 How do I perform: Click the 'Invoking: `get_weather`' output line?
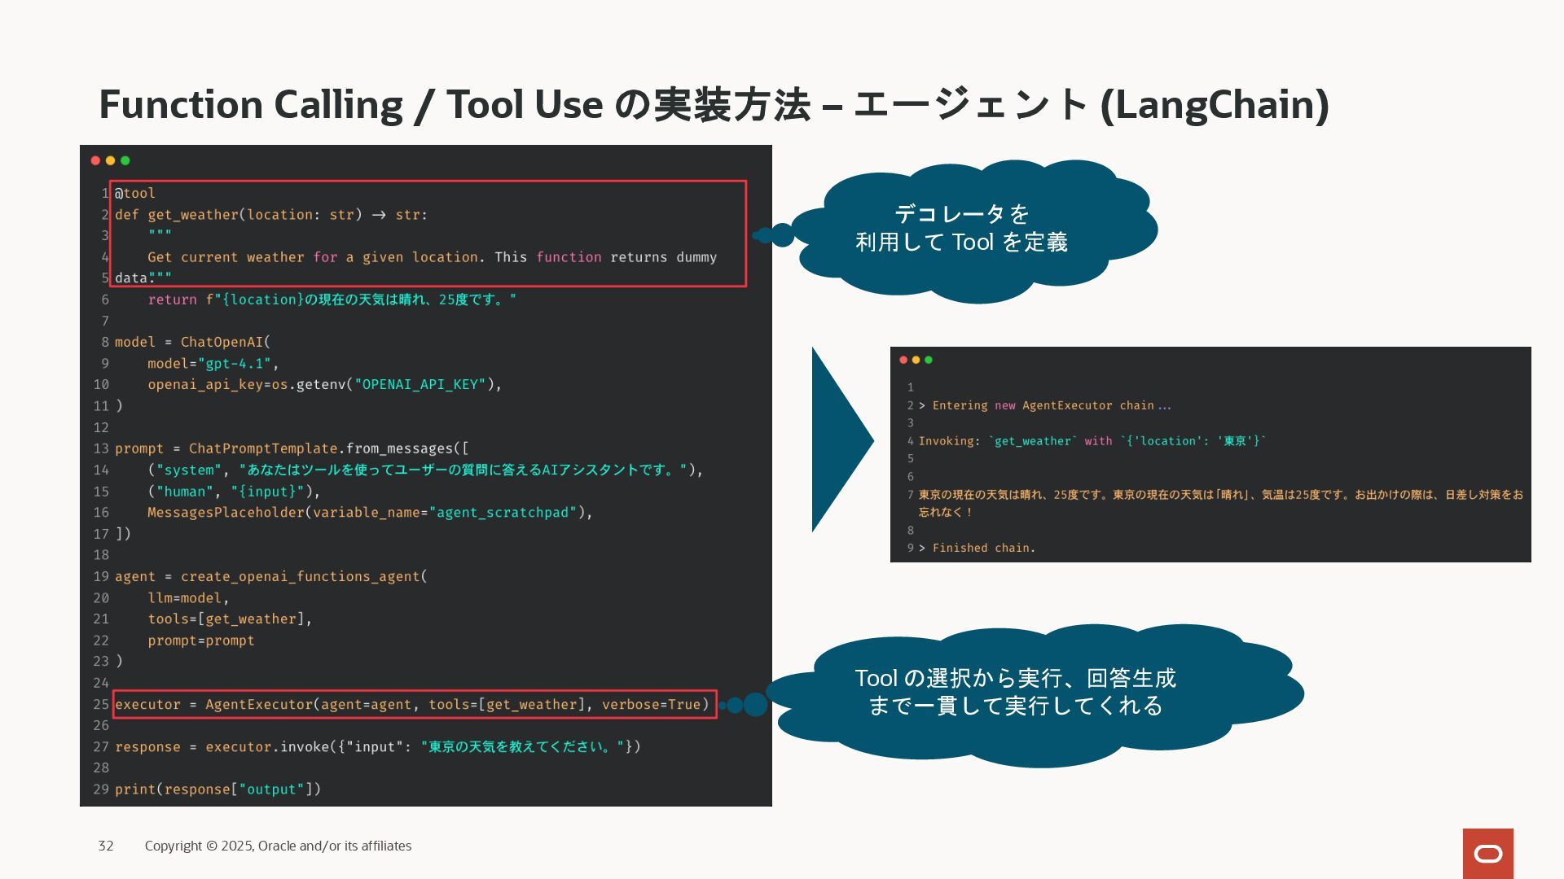point(1092,441)
